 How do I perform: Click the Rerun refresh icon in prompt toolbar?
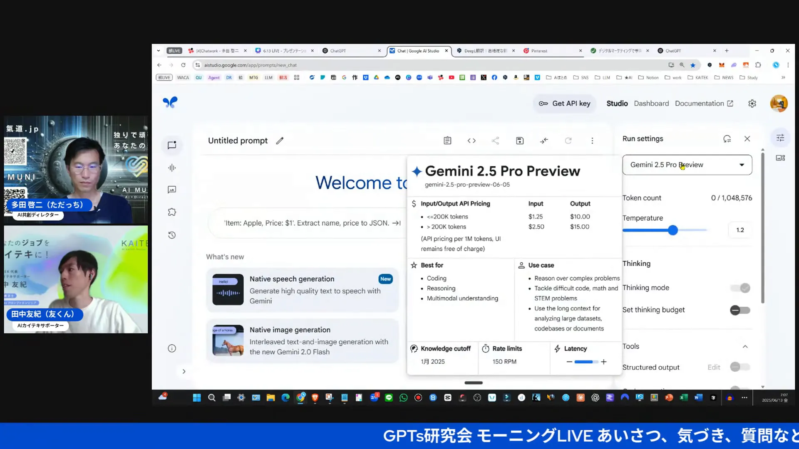[x=568, y=141]
